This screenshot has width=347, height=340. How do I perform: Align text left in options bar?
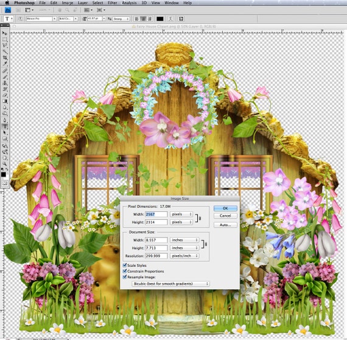click(x=137, y=19)
